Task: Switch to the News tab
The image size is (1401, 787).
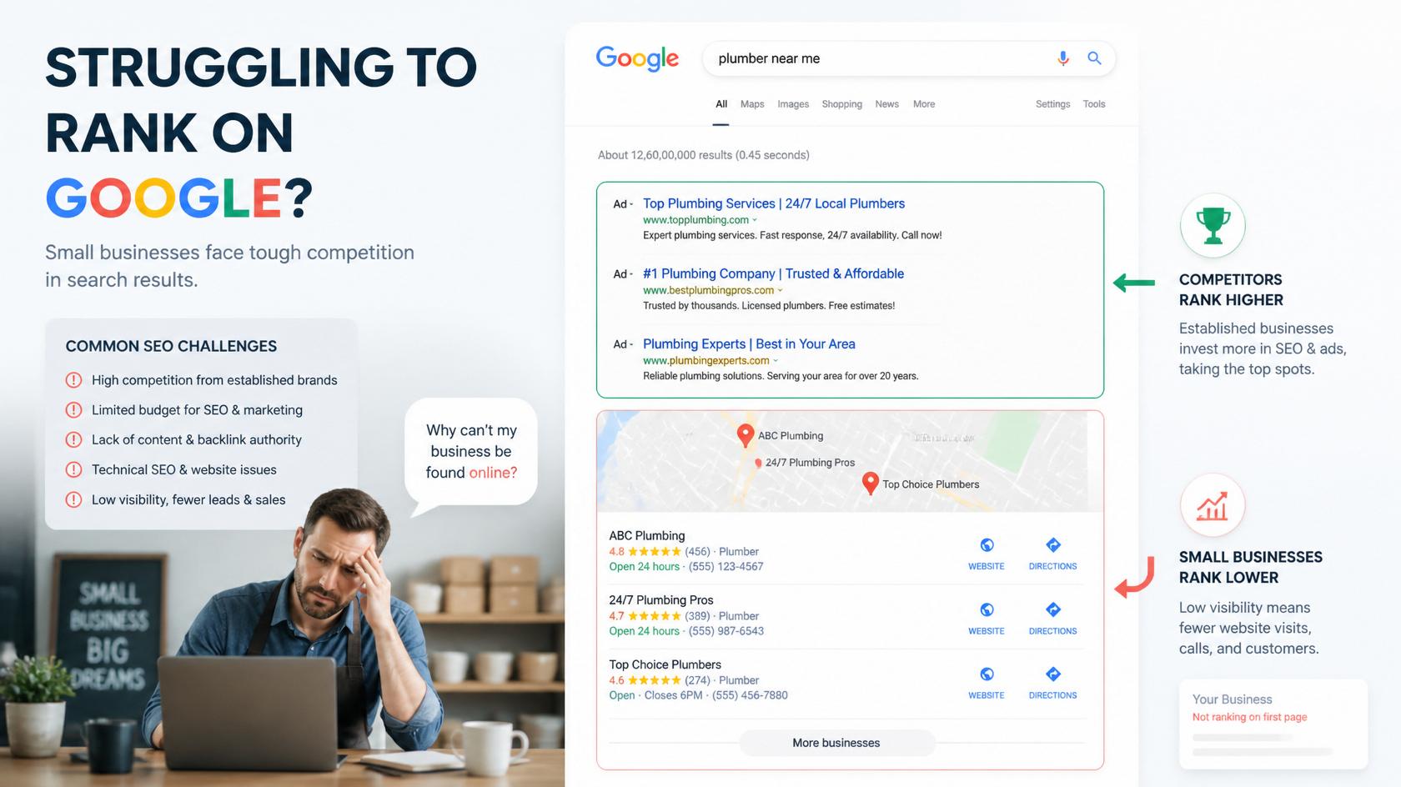Action: pyautogui.click(x=887, y=104)
